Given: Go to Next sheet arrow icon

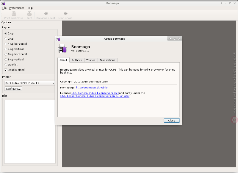Looking at the screenshot, I should 65,13.
